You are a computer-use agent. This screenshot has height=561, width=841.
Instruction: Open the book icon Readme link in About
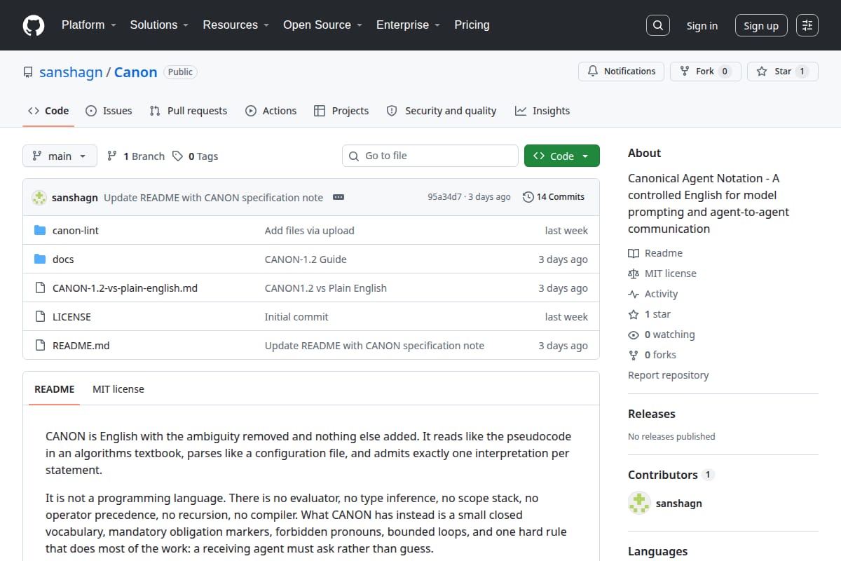(634, 253)
